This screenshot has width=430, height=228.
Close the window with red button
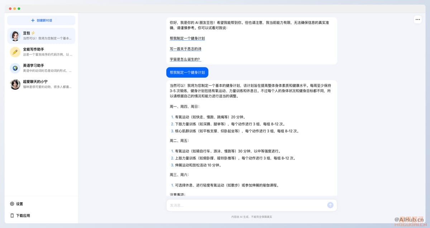click(x=10, y=8)
